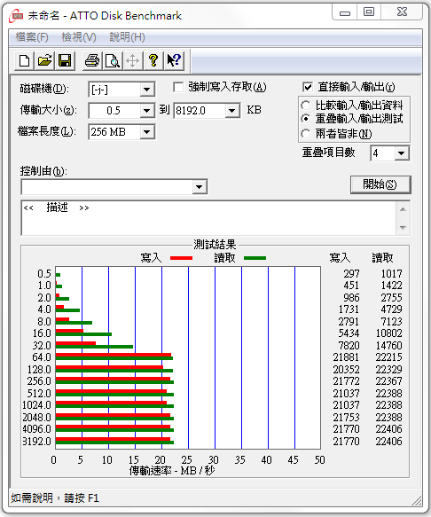Click the description box scroll down arrow

(x=403, y=227)
